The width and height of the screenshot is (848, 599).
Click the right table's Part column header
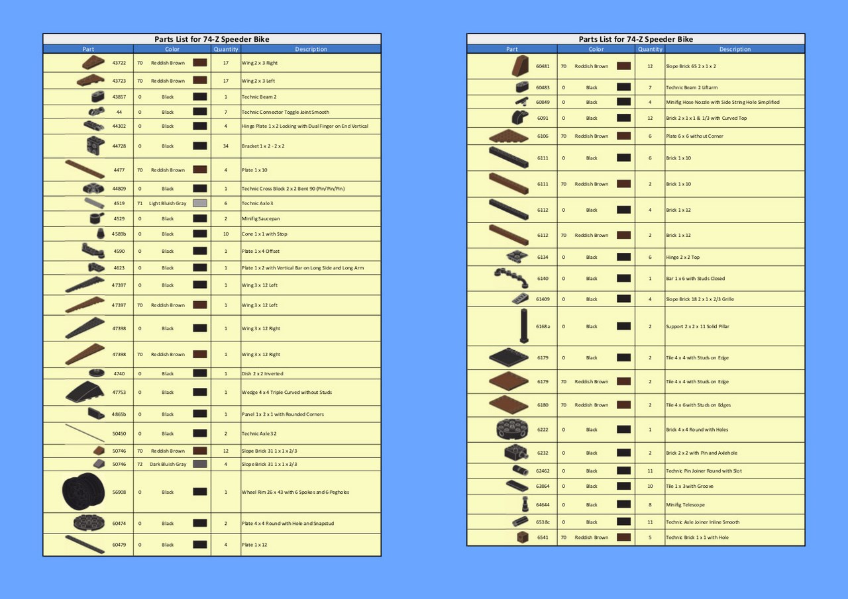click(512, 49)
